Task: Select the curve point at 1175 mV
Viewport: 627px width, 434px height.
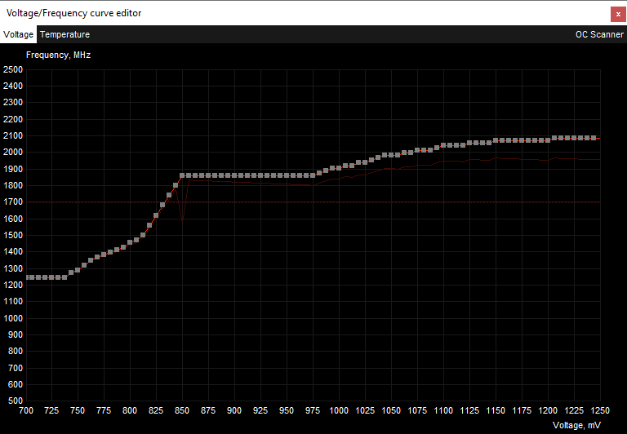Action: (522, 140)
